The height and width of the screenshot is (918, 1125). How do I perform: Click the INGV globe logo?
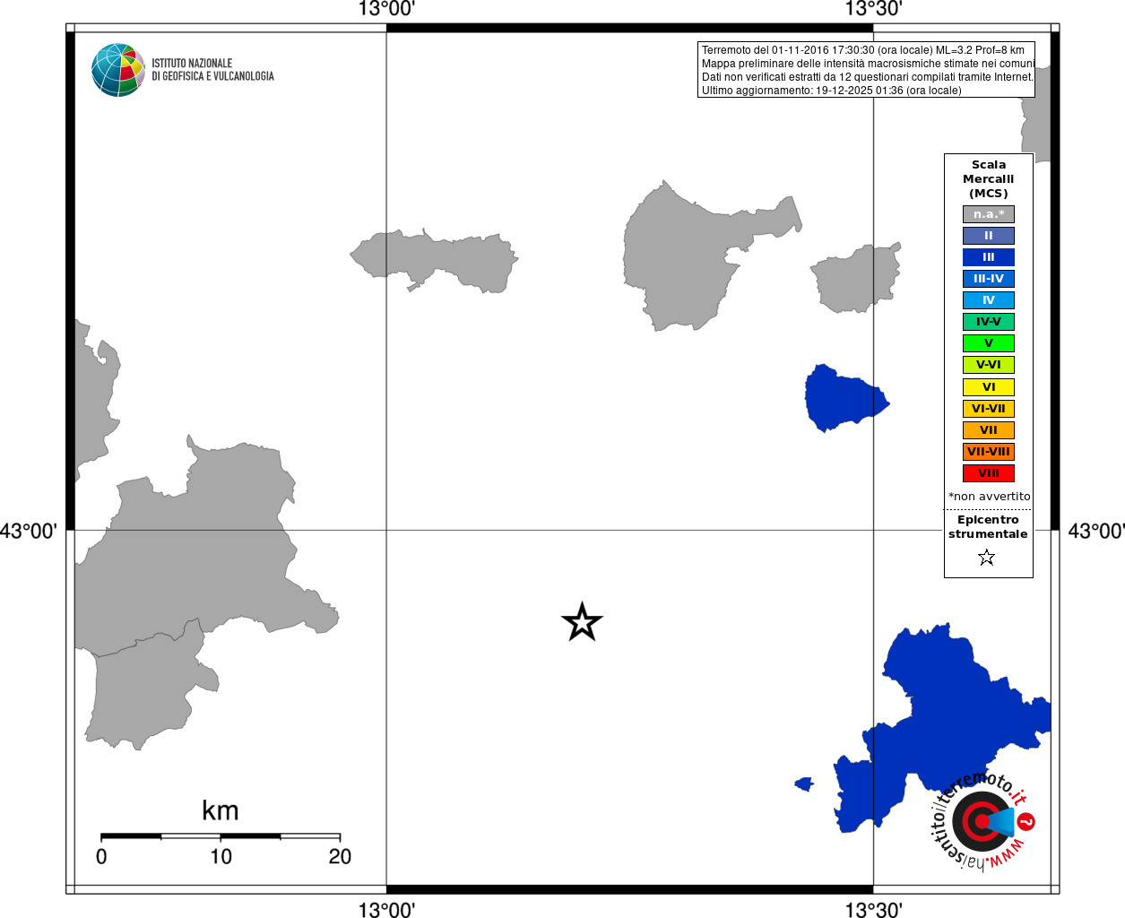coord(118,70)
